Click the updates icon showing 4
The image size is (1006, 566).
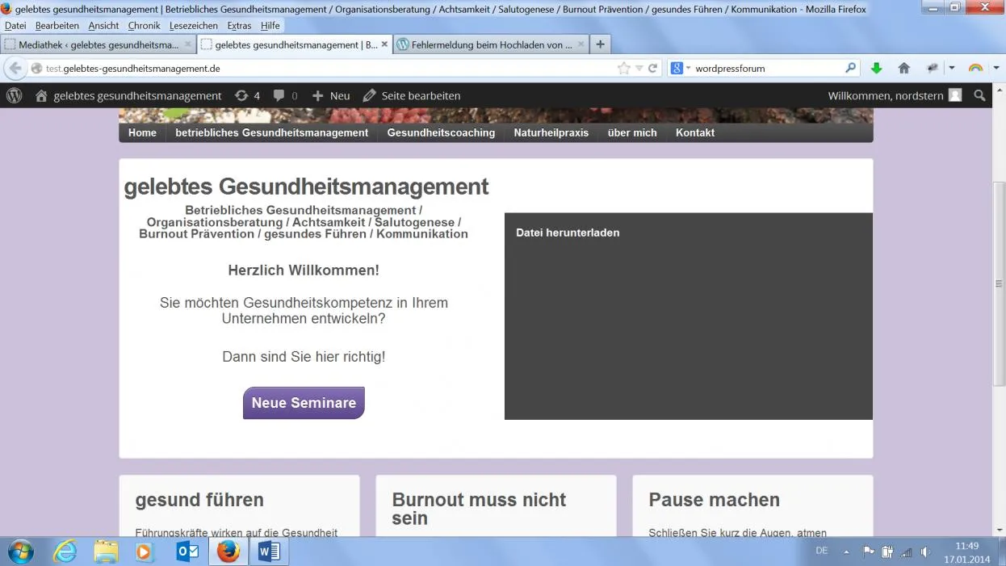click(247, 95)
